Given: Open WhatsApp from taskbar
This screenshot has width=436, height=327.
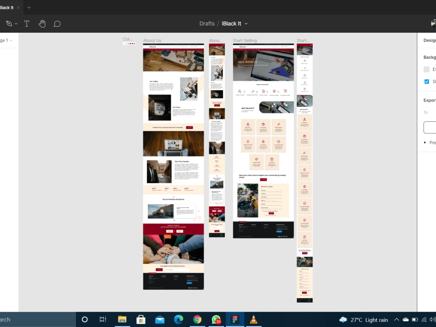Looking at the screenshot, I should tap(216, 320).
